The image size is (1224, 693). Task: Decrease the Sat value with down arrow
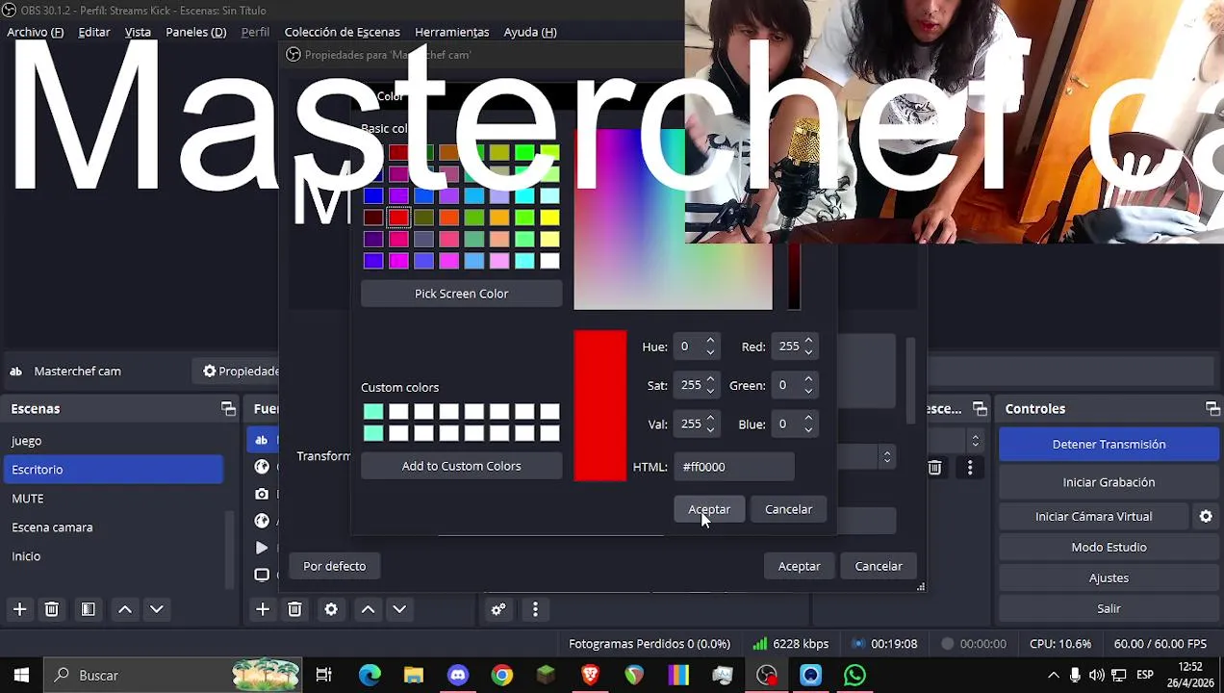pos(710,391)
